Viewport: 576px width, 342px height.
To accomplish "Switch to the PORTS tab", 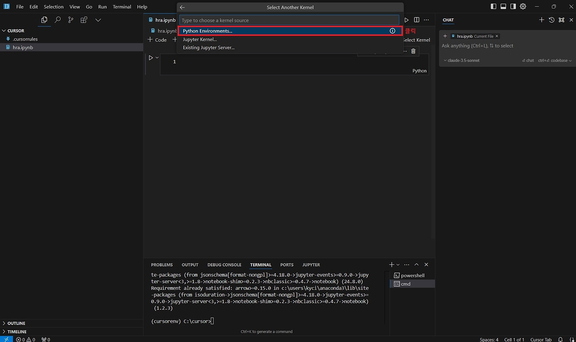I will coord(287,265).
